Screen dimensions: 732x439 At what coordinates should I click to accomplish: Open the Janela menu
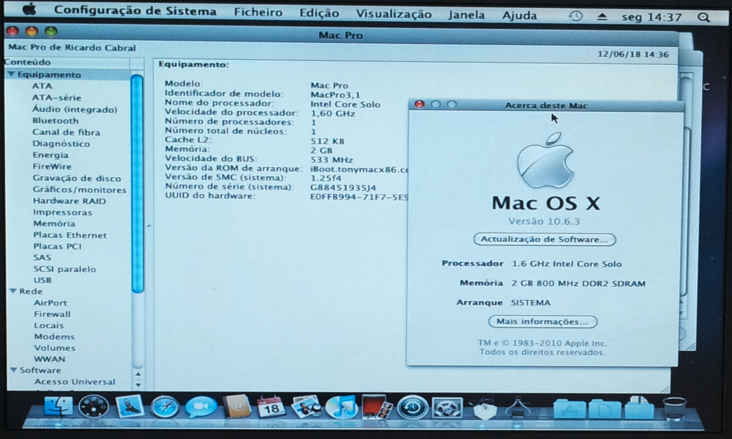pos(467,15)
